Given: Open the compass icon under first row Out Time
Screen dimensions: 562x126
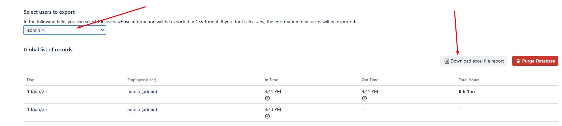Looking at the screenshot, I should [x=364, y=98].
